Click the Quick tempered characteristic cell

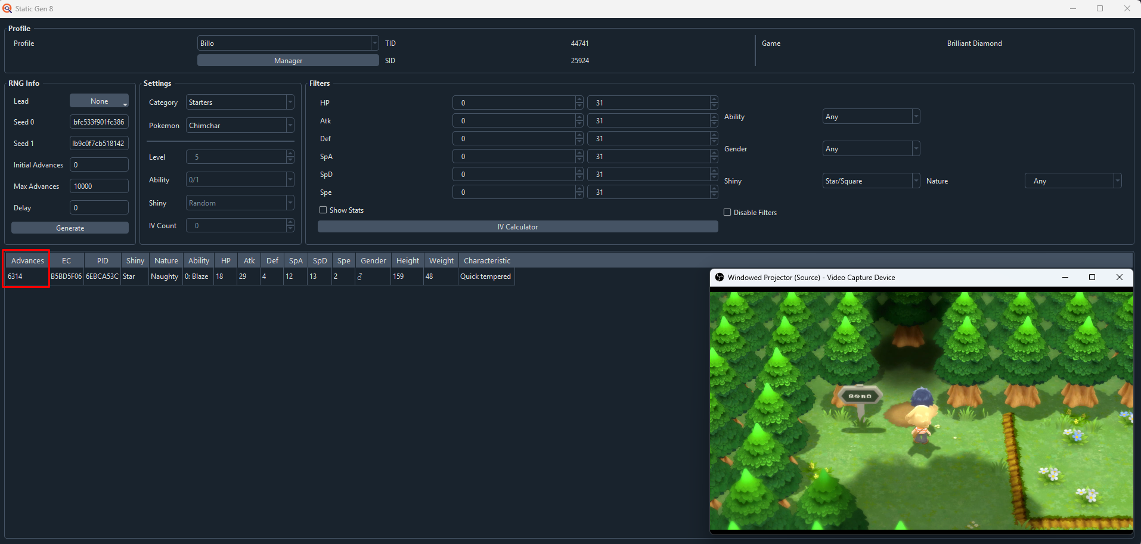[486, 276]
